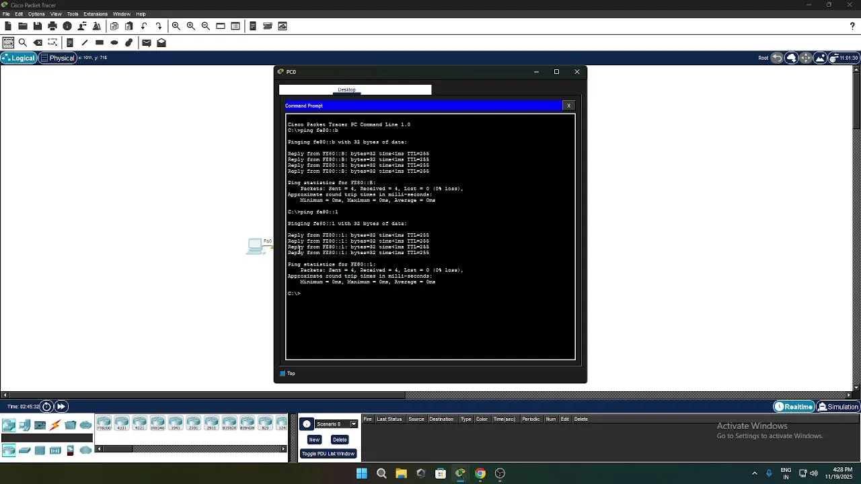Switch to Logical workspace view
861x484 pixels.
(x=18, y=58)
